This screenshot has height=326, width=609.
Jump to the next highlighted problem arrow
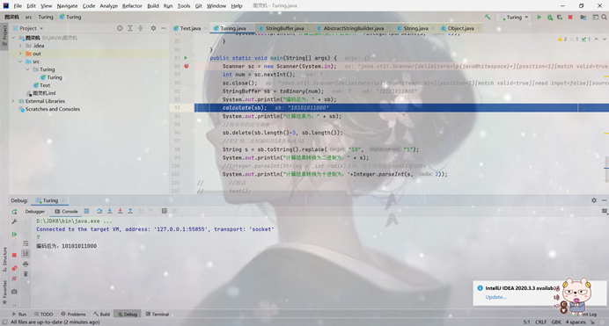click(605, 40)
